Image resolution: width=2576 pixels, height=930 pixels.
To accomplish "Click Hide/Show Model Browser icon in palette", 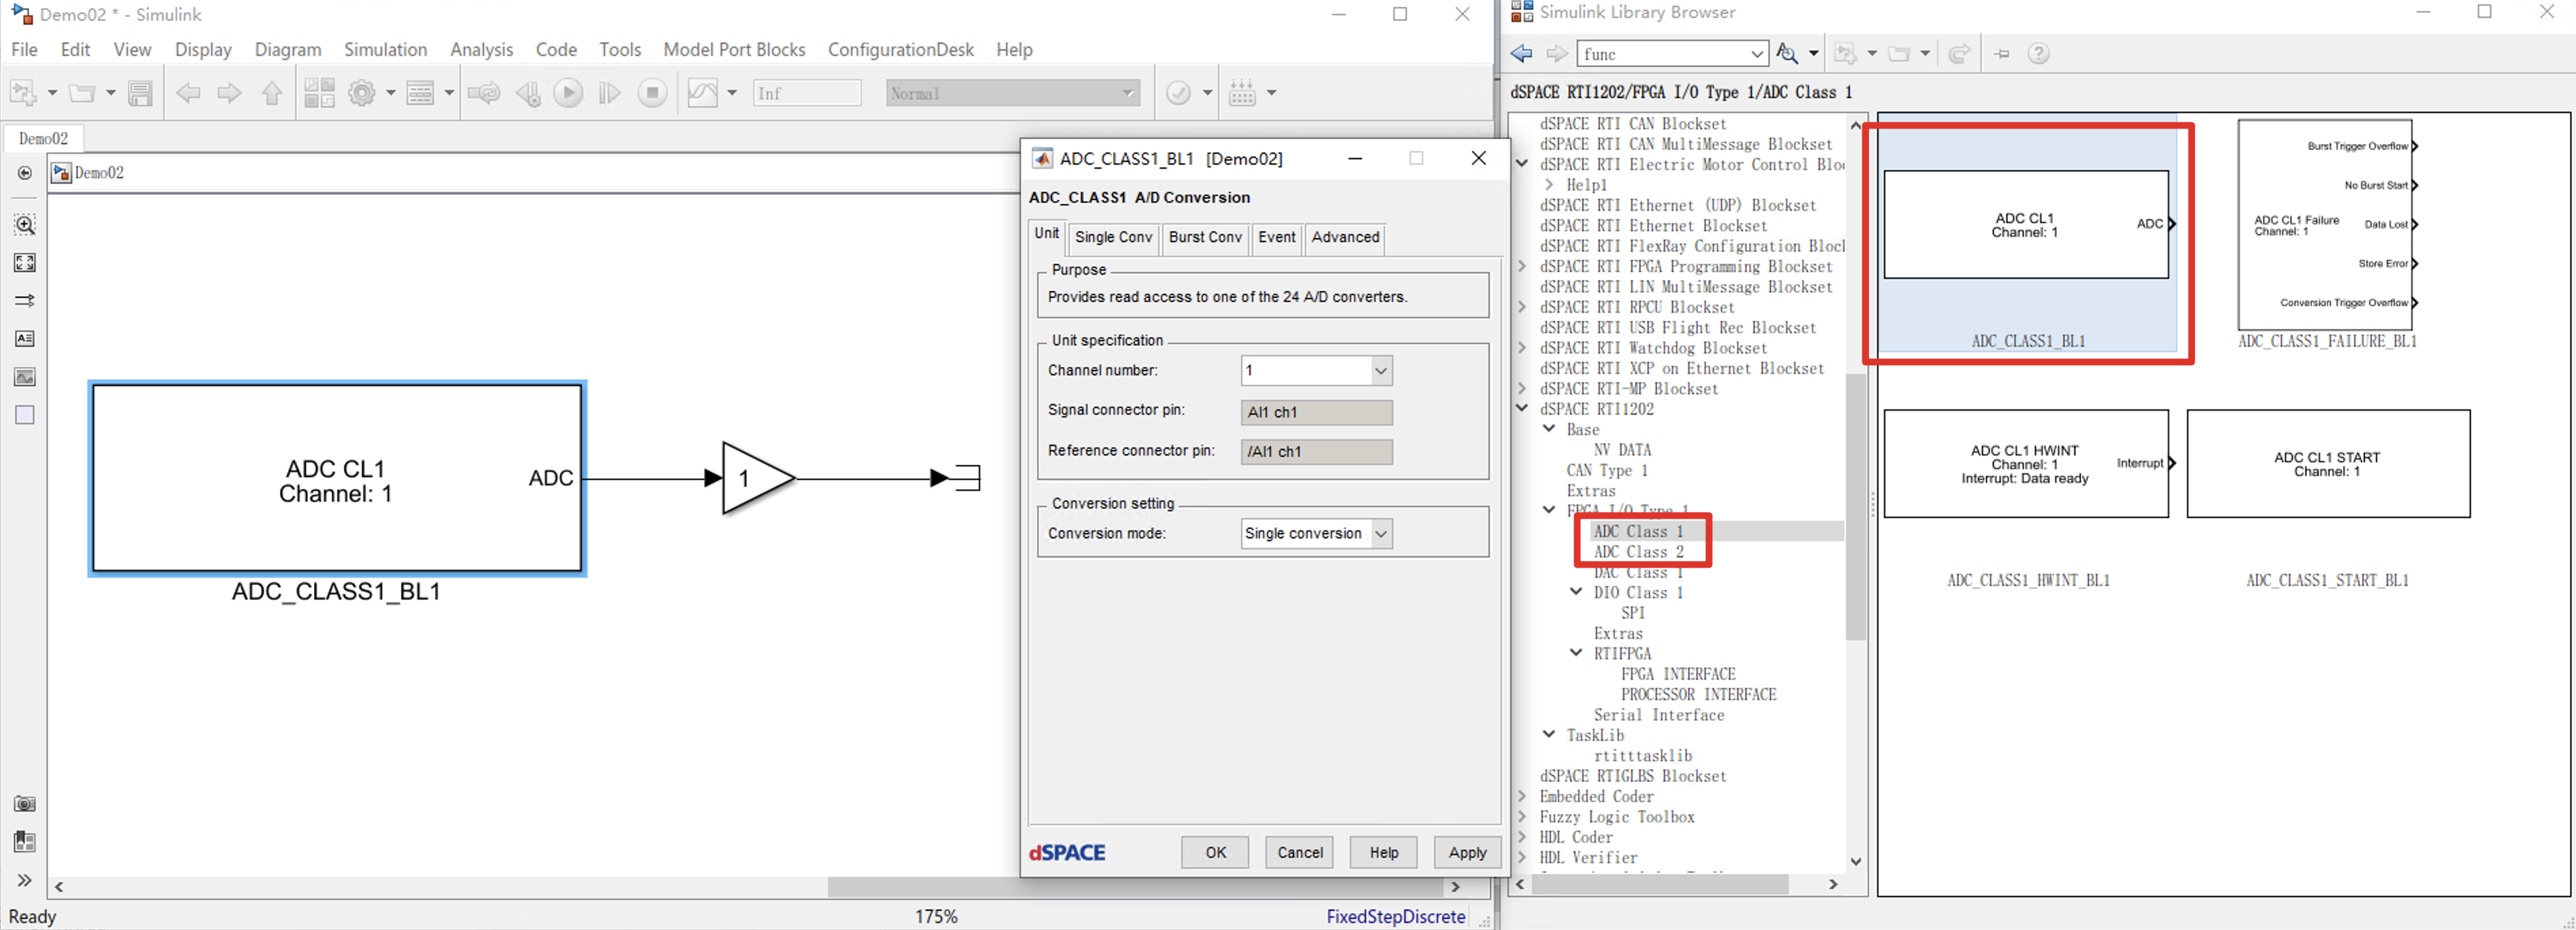I will pyautogui.click(x=25, y=173).
